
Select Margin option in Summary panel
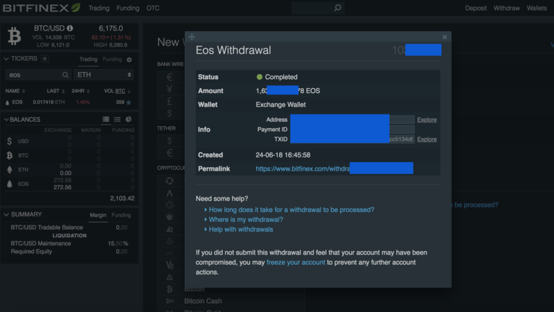click(98, 215)
